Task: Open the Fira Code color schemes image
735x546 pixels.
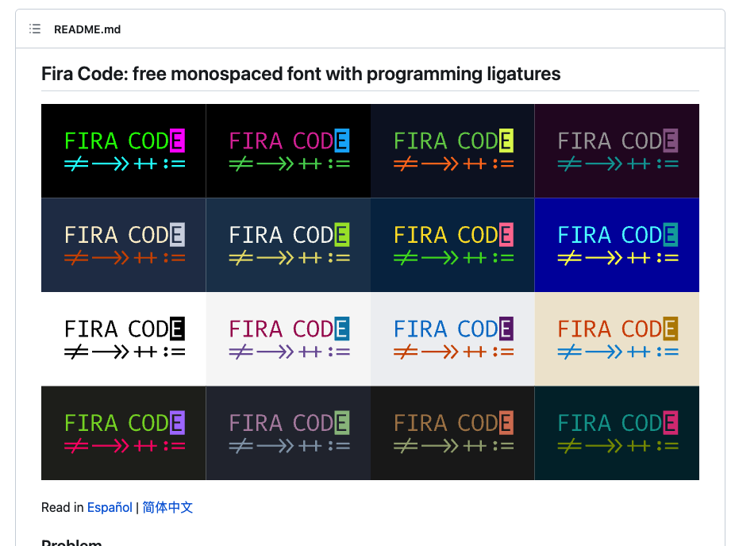Action: (x=370, y=292)
